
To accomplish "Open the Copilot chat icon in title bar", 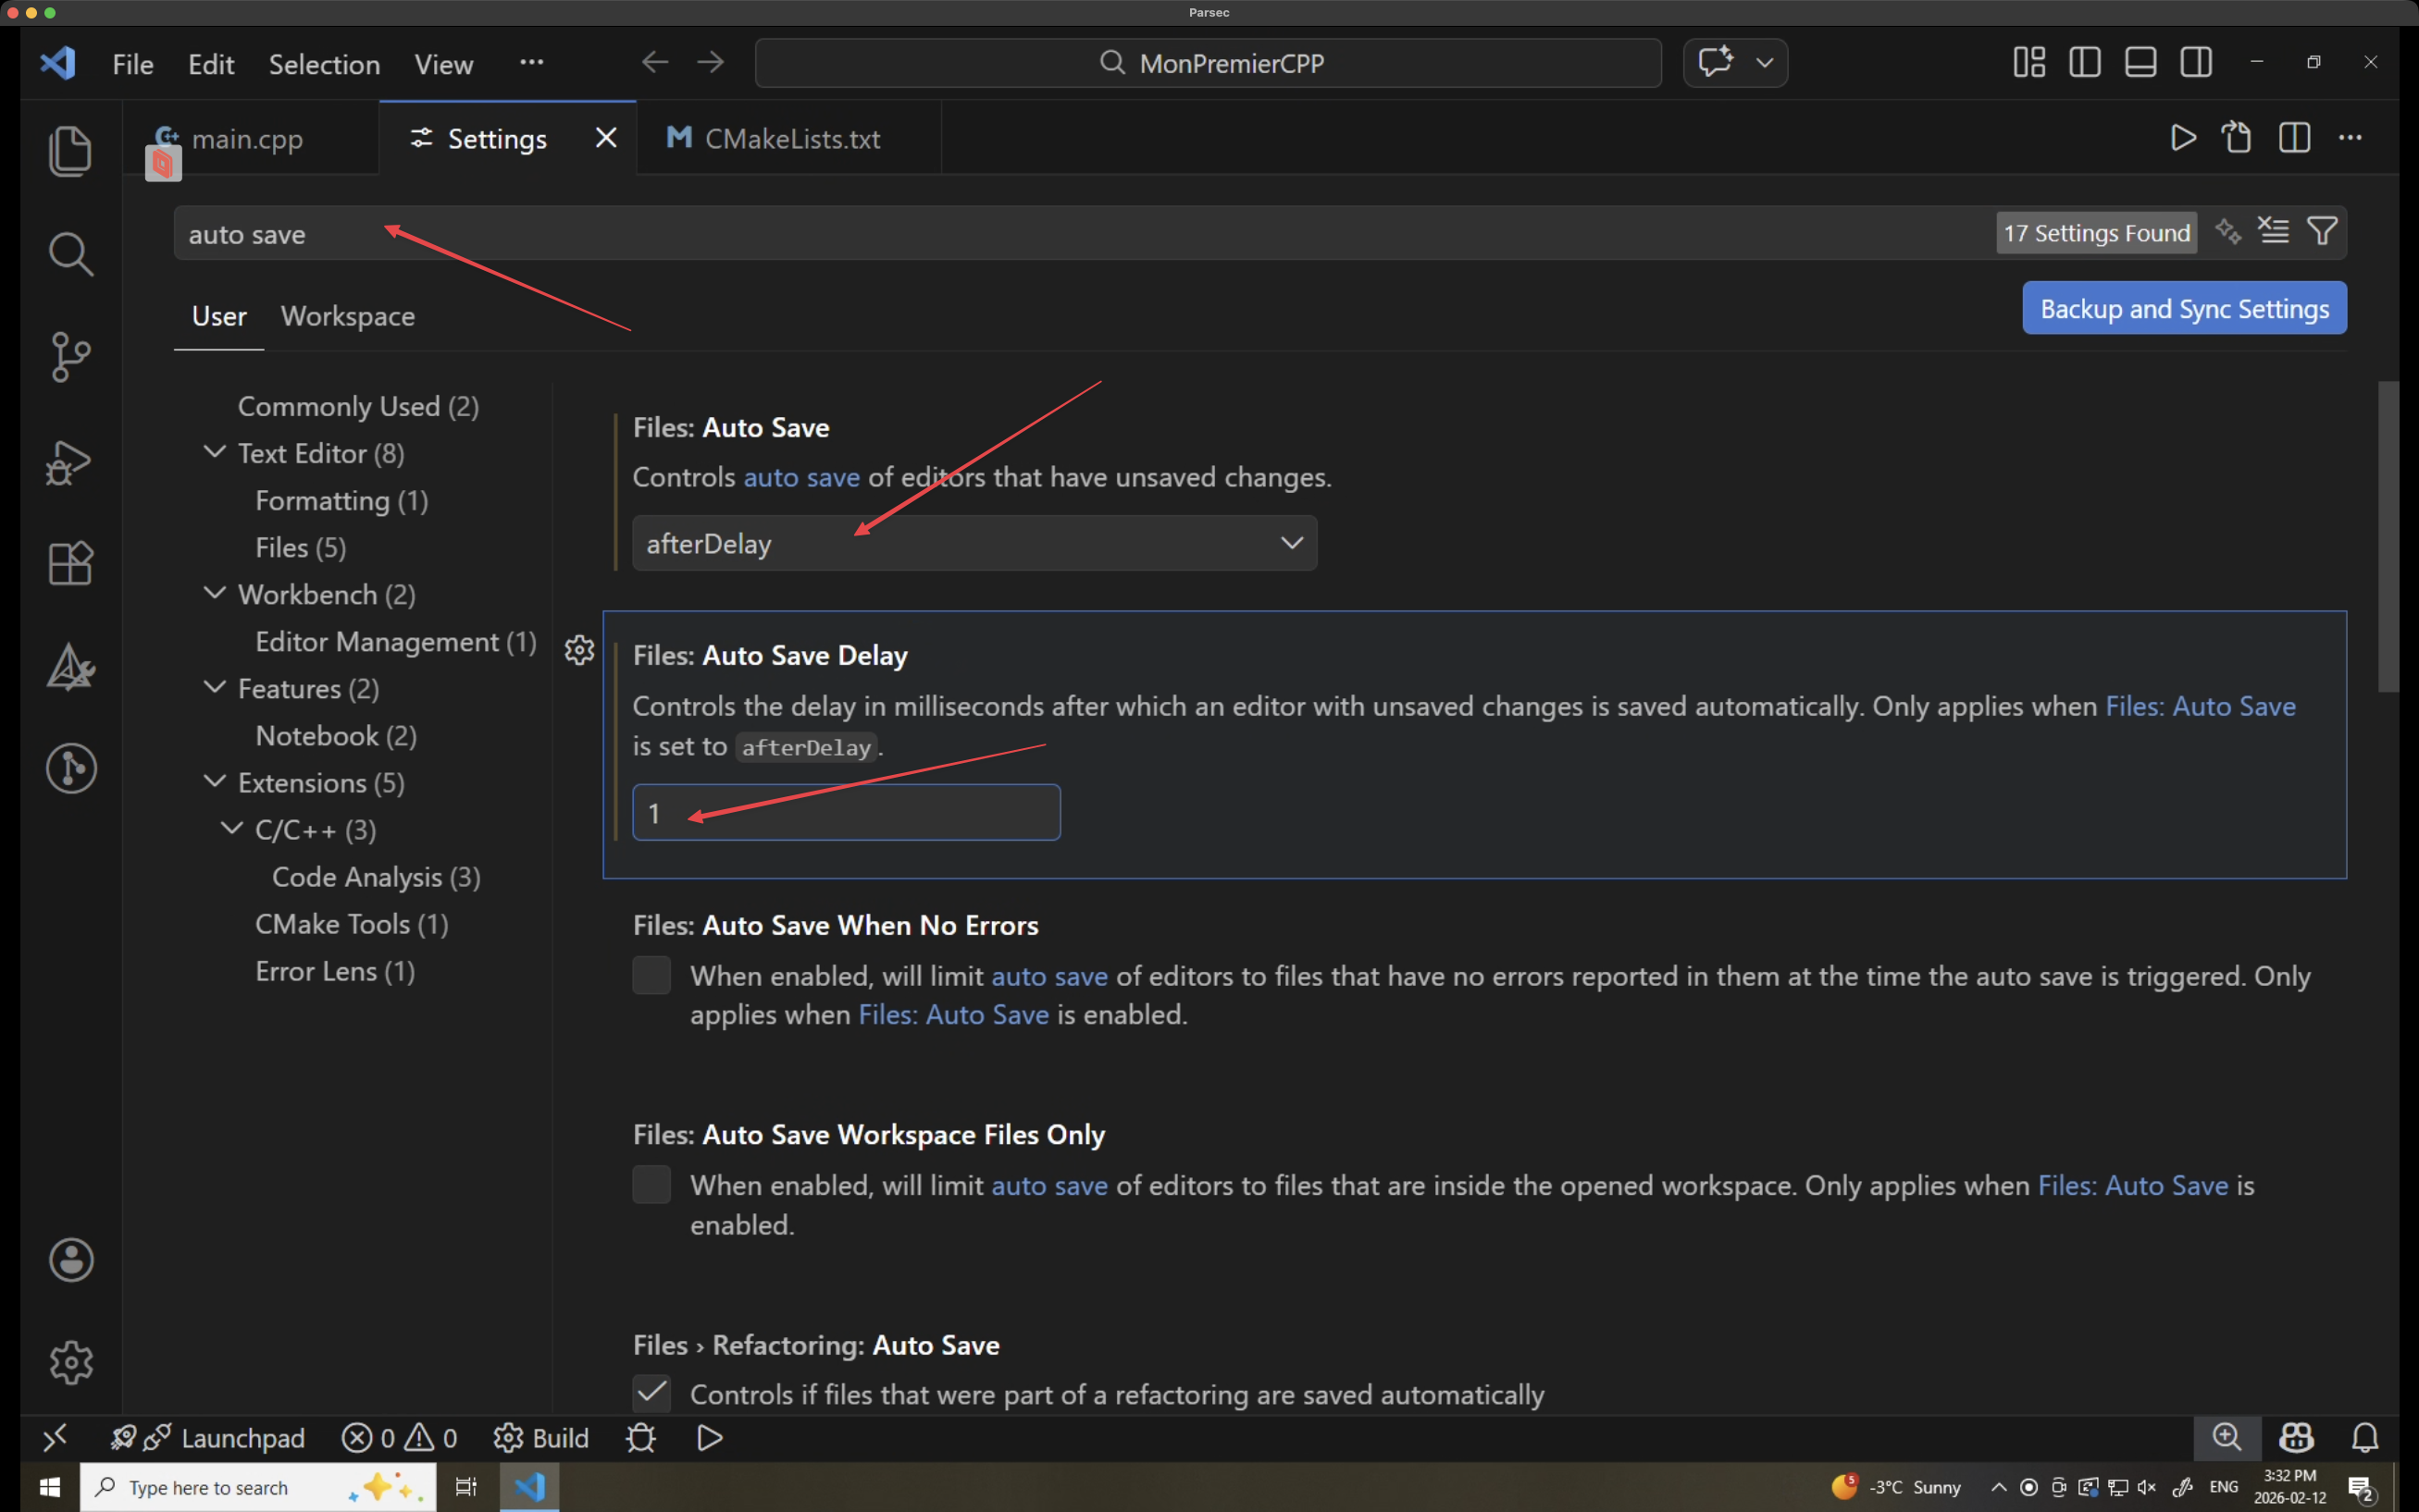I will (1716, 62).
